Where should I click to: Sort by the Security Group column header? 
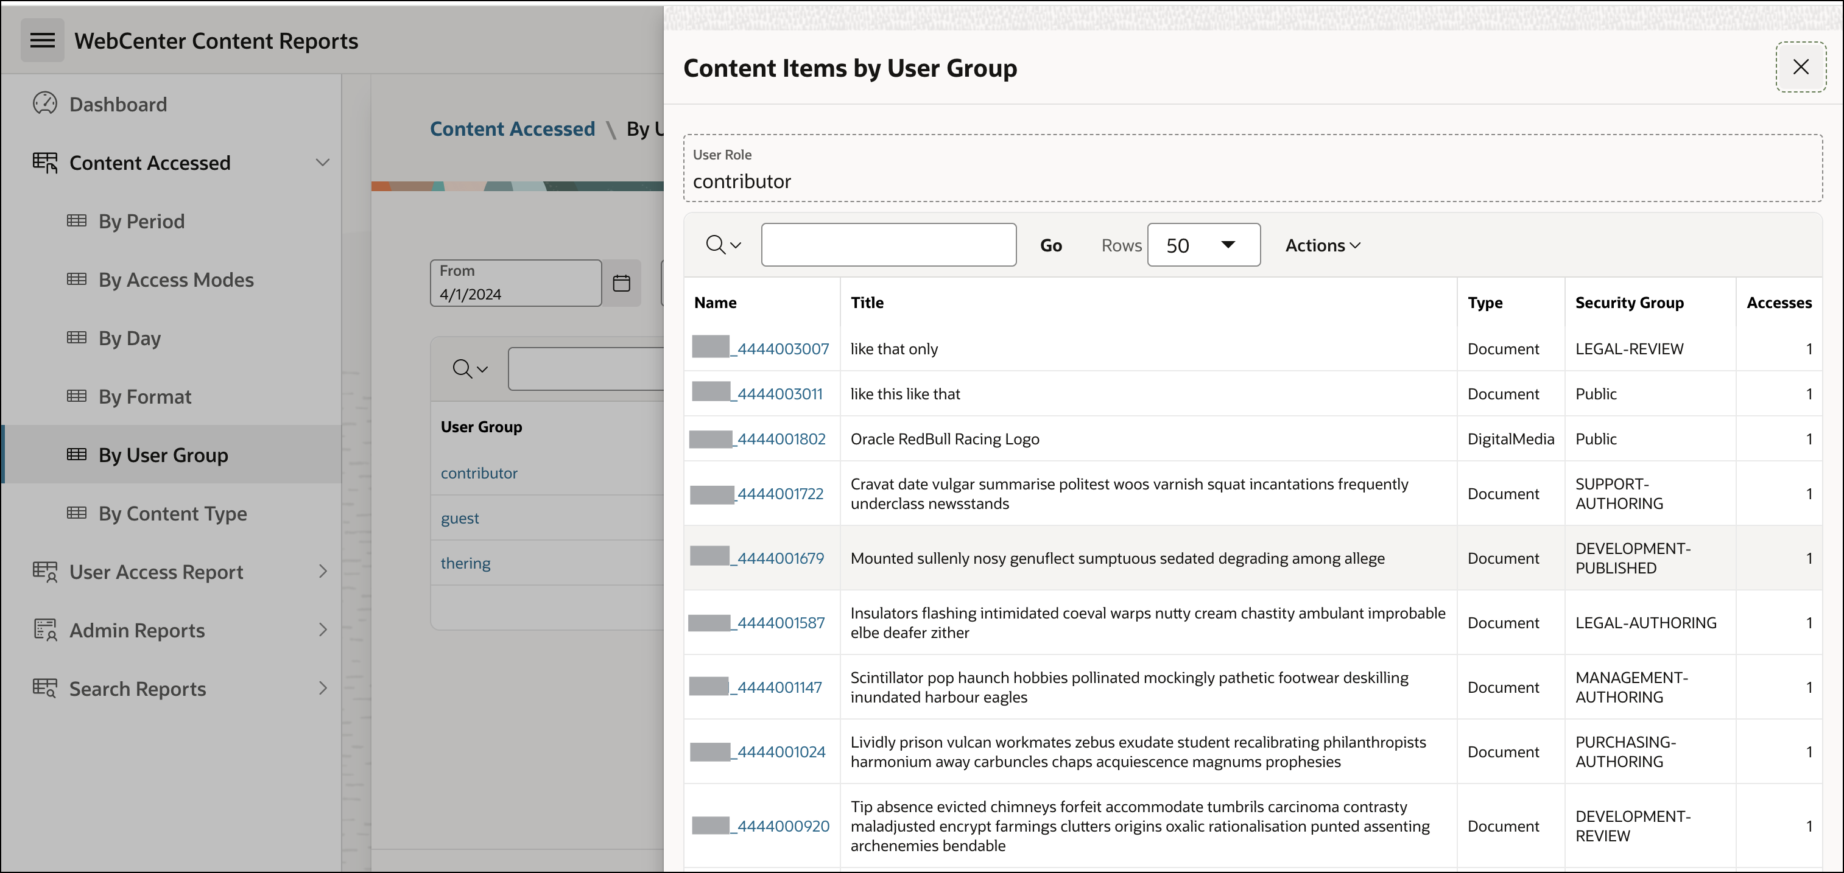[x=1629, y=303]
